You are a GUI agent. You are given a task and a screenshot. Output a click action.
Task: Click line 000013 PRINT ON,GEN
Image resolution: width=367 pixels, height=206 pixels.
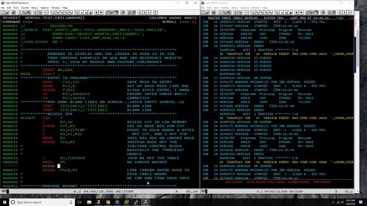(x=37, y=70)
